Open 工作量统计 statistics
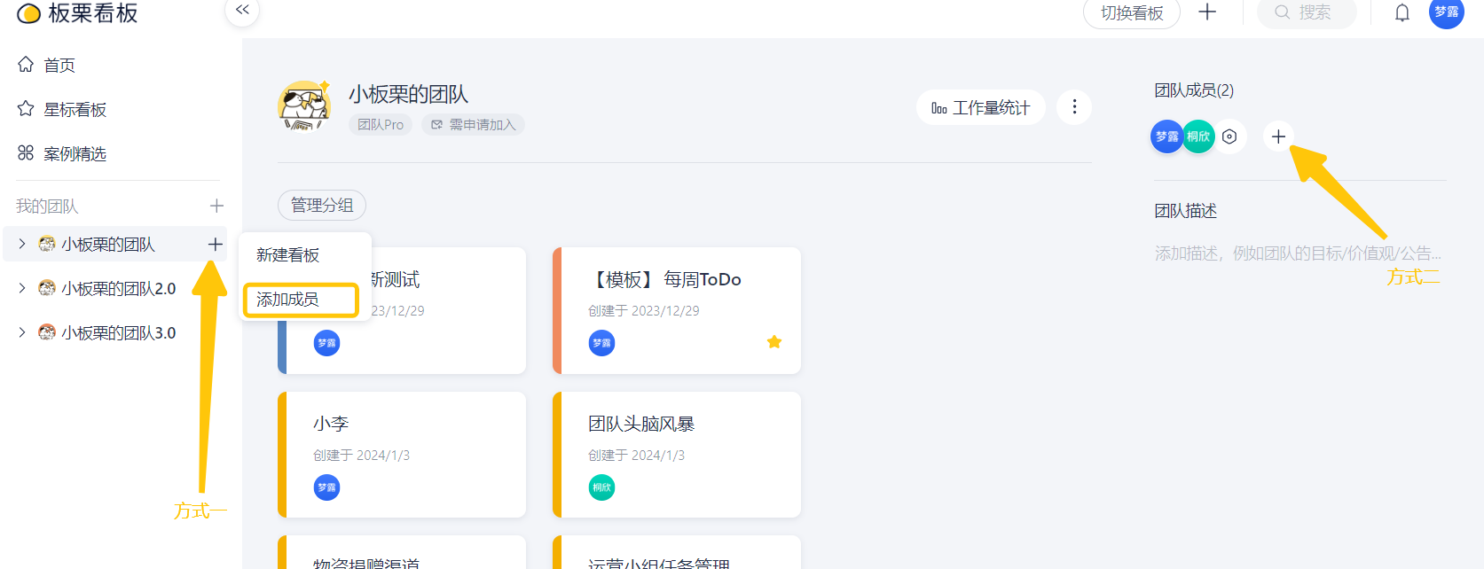 980,108
